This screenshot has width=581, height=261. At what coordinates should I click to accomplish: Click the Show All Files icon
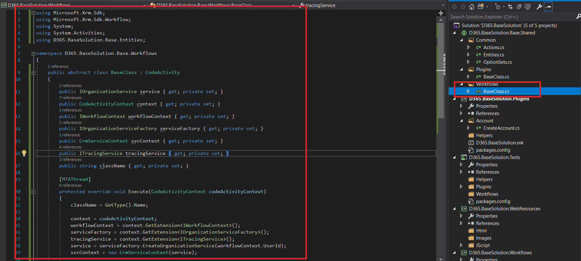[x=528, y=7]
